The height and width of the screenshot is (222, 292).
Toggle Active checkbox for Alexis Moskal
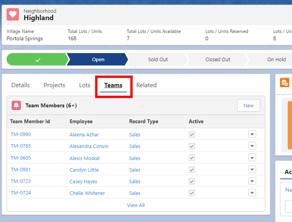(192, 158)
